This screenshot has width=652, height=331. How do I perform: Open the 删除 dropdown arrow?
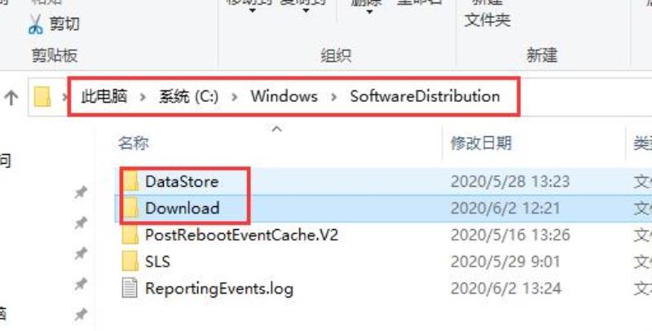click(x=370, y=11)
